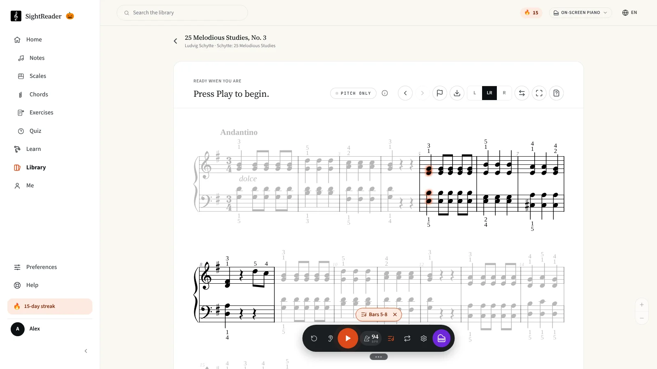
Task: Select left hand only (L)
Action: pos(475,93)
